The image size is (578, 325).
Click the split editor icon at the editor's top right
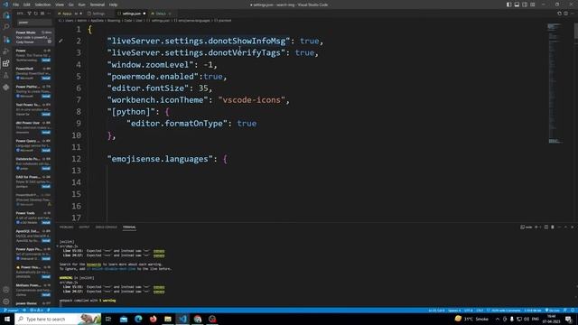click(566, 14)
